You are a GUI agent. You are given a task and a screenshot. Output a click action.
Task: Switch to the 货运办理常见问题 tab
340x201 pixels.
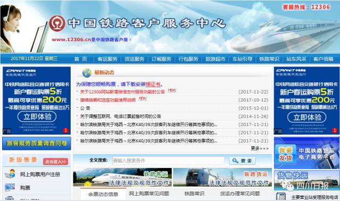coord(240,194)
